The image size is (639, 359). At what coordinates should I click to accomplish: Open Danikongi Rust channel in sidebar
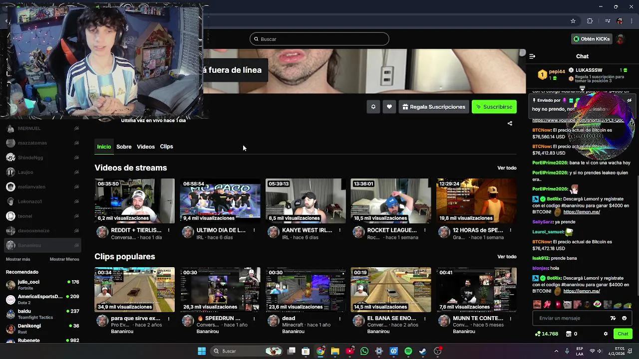coord(42,329)
